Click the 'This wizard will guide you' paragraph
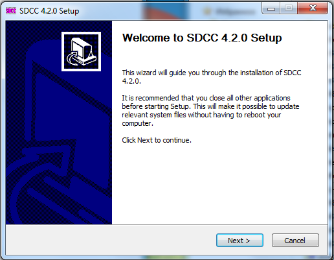Screen dimensions: 334x260 (x=212, y=77)
